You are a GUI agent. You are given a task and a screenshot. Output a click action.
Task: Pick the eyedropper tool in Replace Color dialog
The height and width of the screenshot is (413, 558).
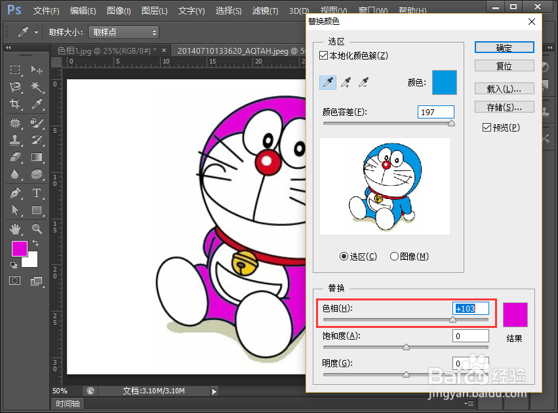coord(328,82)
